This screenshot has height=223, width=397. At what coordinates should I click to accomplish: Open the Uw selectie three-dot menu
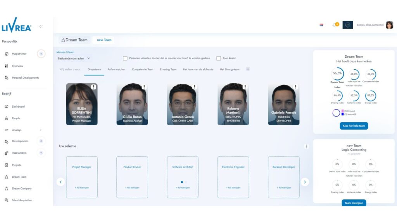point(306,146)
